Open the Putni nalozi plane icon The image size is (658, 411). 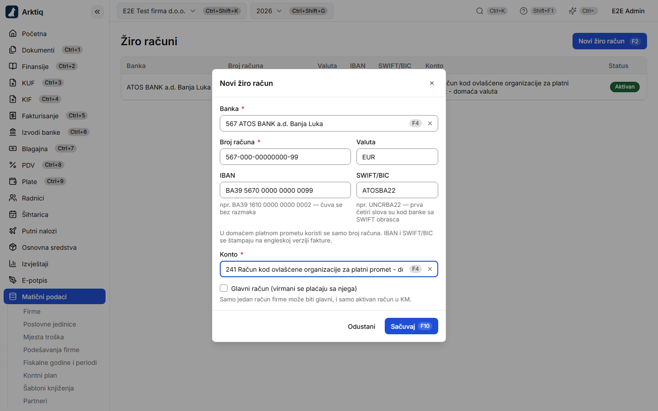click(13, 231)
